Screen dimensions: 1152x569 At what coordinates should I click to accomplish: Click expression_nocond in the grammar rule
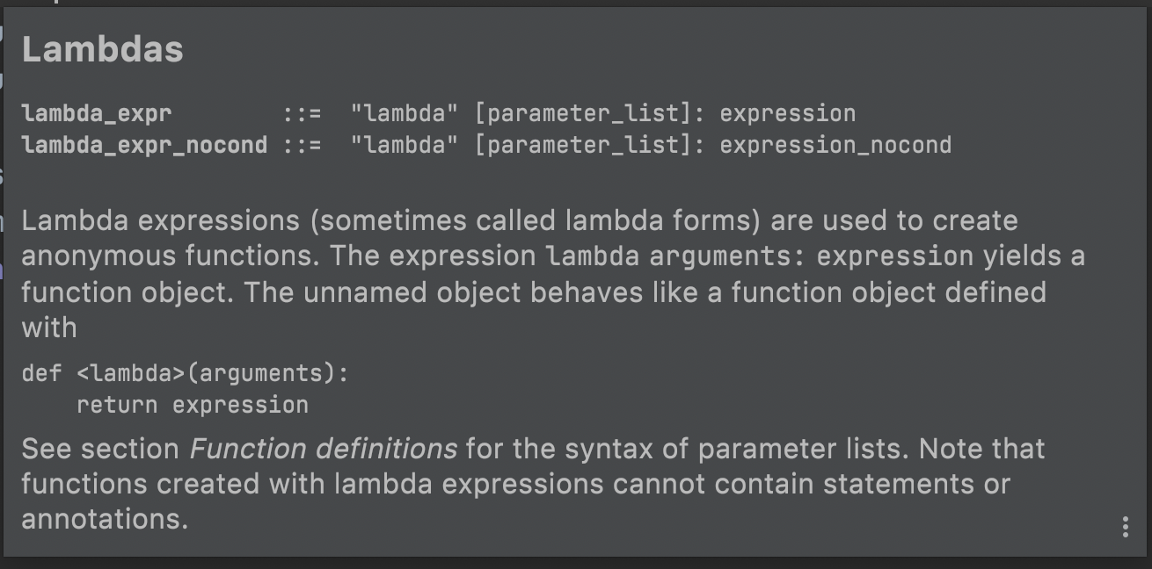pos(835,145)
